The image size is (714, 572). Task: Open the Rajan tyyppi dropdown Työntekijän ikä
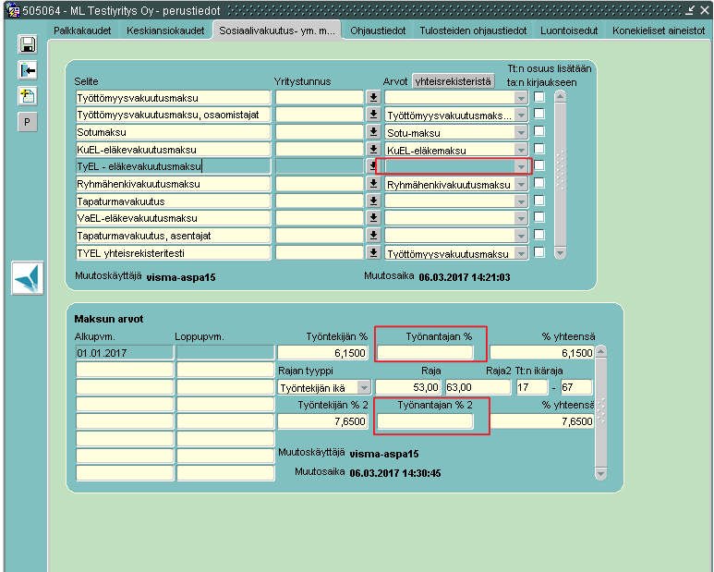[x=363, y=387]
